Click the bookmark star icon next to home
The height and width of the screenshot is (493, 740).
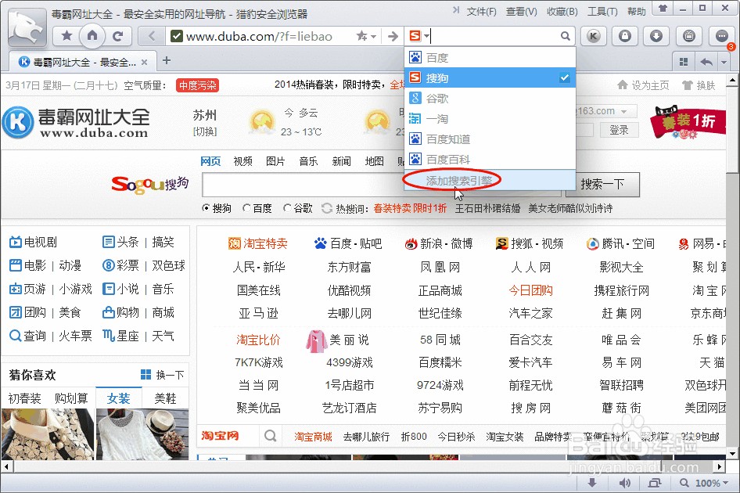66,36
